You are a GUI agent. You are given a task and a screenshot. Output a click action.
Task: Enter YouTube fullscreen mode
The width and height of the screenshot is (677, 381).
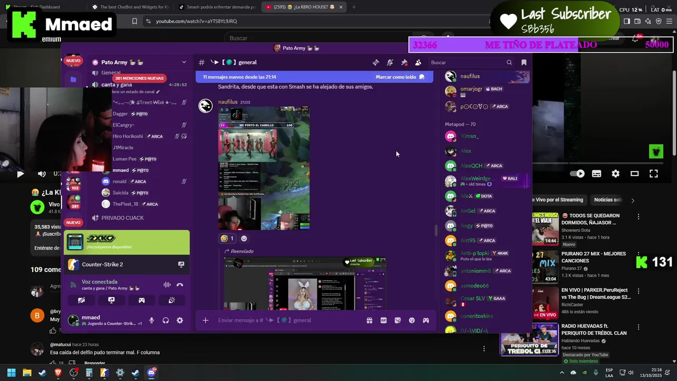tap(654, 174)
